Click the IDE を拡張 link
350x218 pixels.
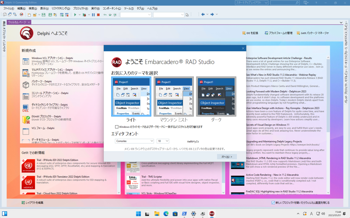250,33
